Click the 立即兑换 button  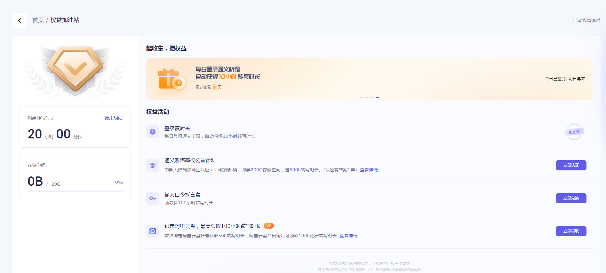click(571, 198)
